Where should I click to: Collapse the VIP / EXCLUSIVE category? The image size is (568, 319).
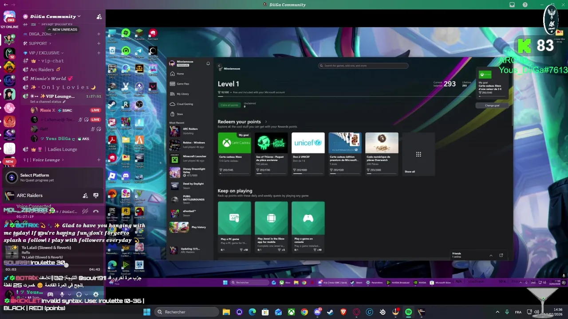coord(44,53)
